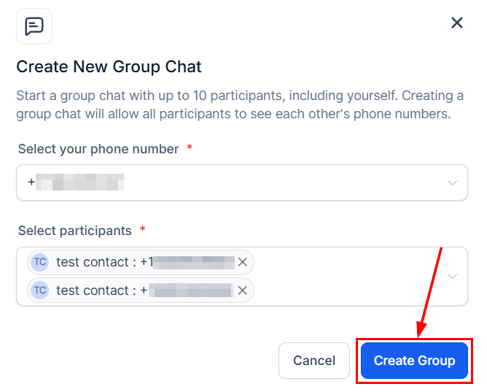This screenshot has width=487, height=392.
Task: Remove the first test contact chip
Action: (x=243, y=262)
